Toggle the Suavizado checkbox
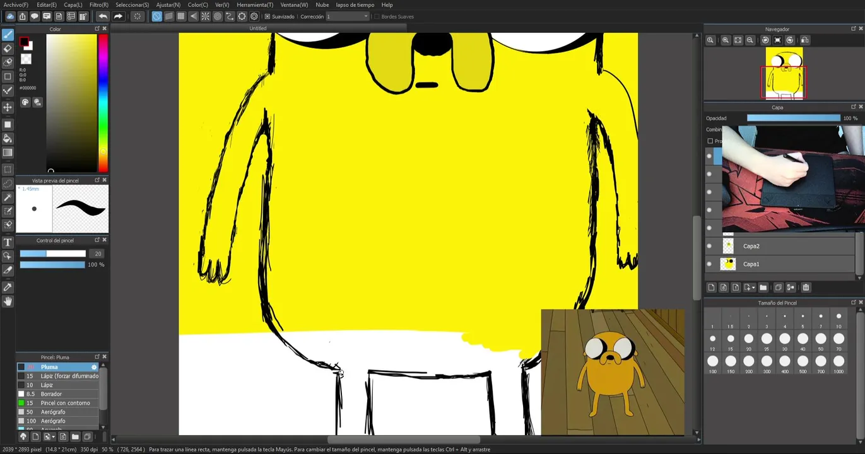 [268, 16]
